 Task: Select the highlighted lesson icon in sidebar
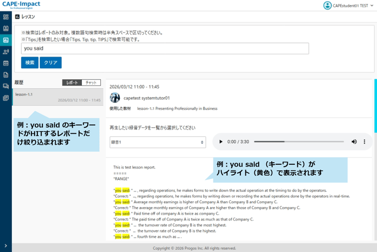[x=5, y=40]
